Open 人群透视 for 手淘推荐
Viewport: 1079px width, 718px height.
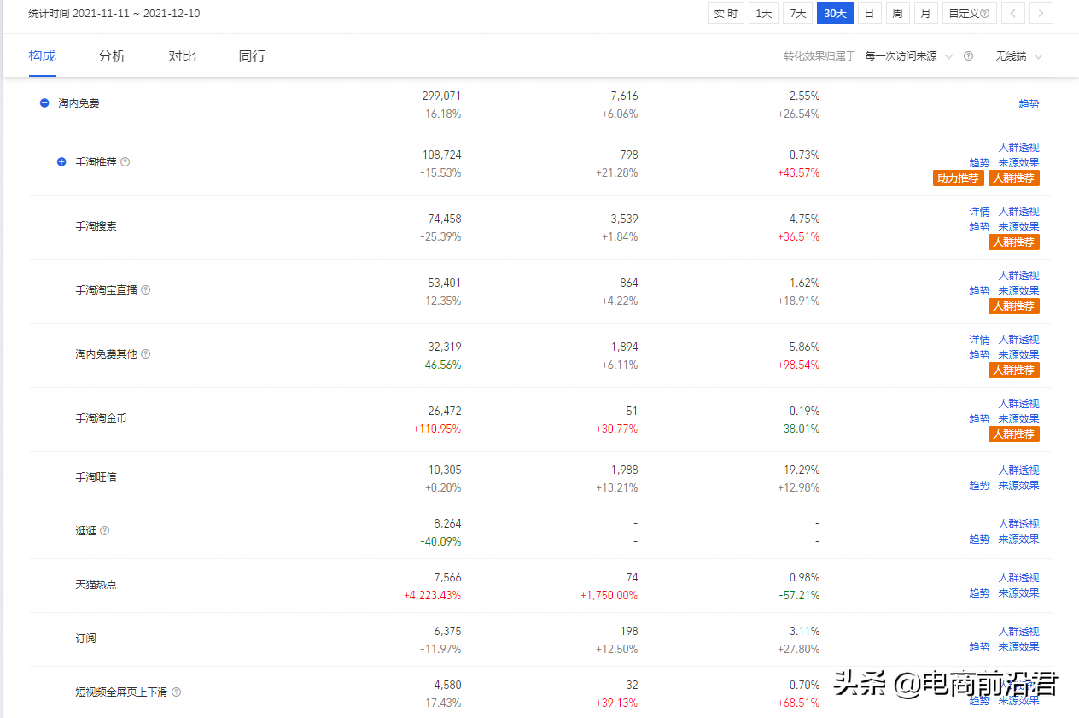1018,148
